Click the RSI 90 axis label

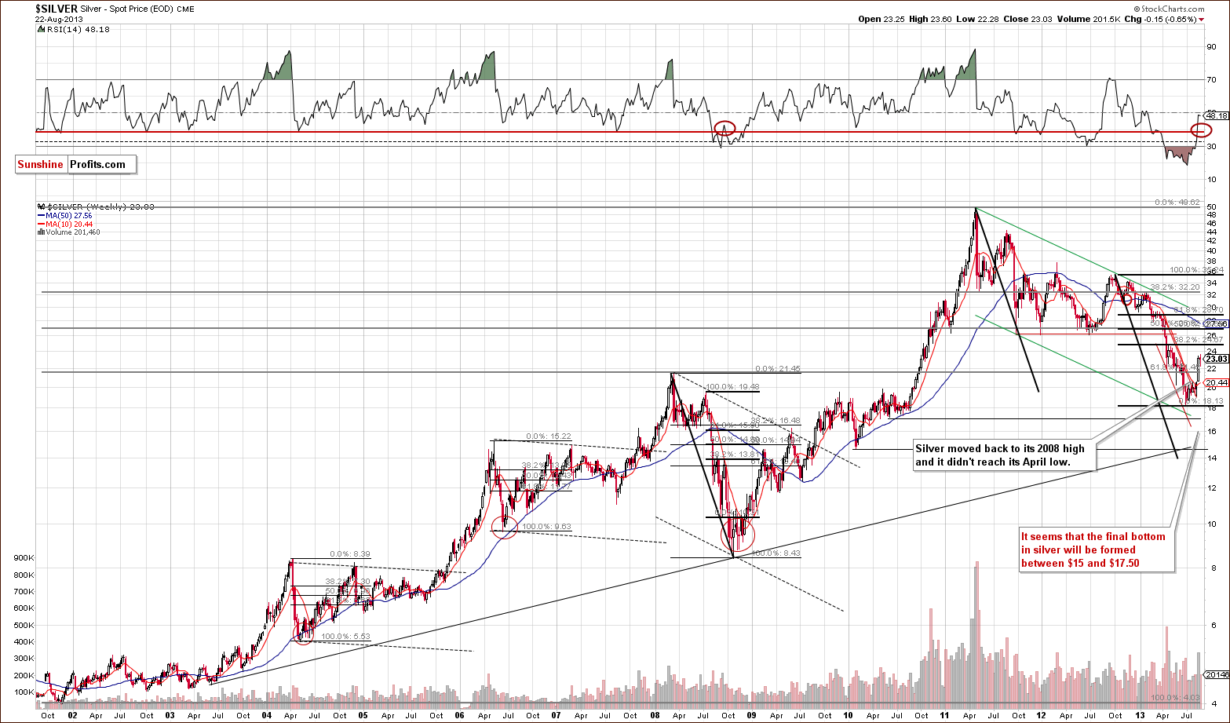[1211, 46]
